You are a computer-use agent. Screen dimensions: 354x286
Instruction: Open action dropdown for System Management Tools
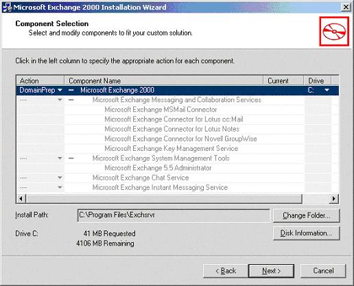60,158
